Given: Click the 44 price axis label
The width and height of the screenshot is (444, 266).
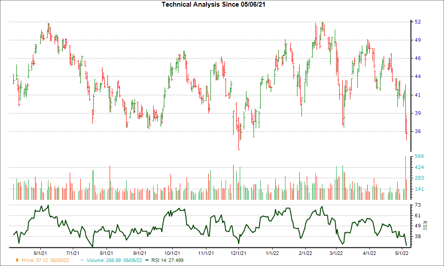Looking at the screenshot, I should (418, 76).
